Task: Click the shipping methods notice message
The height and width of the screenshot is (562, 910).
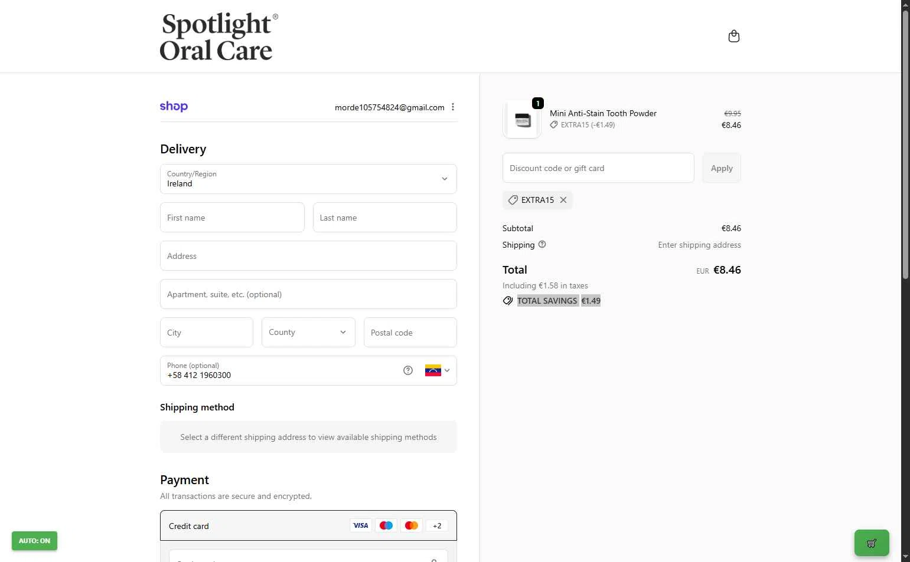Action: [308, 437]
